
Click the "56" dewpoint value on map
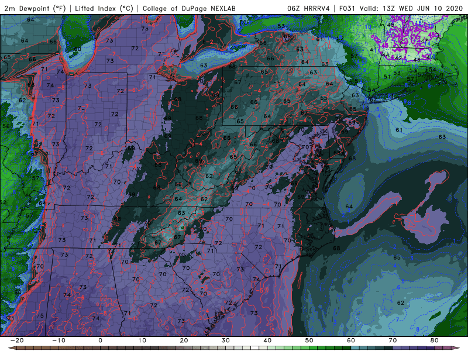pyautogui.click(x=6, y=126)
